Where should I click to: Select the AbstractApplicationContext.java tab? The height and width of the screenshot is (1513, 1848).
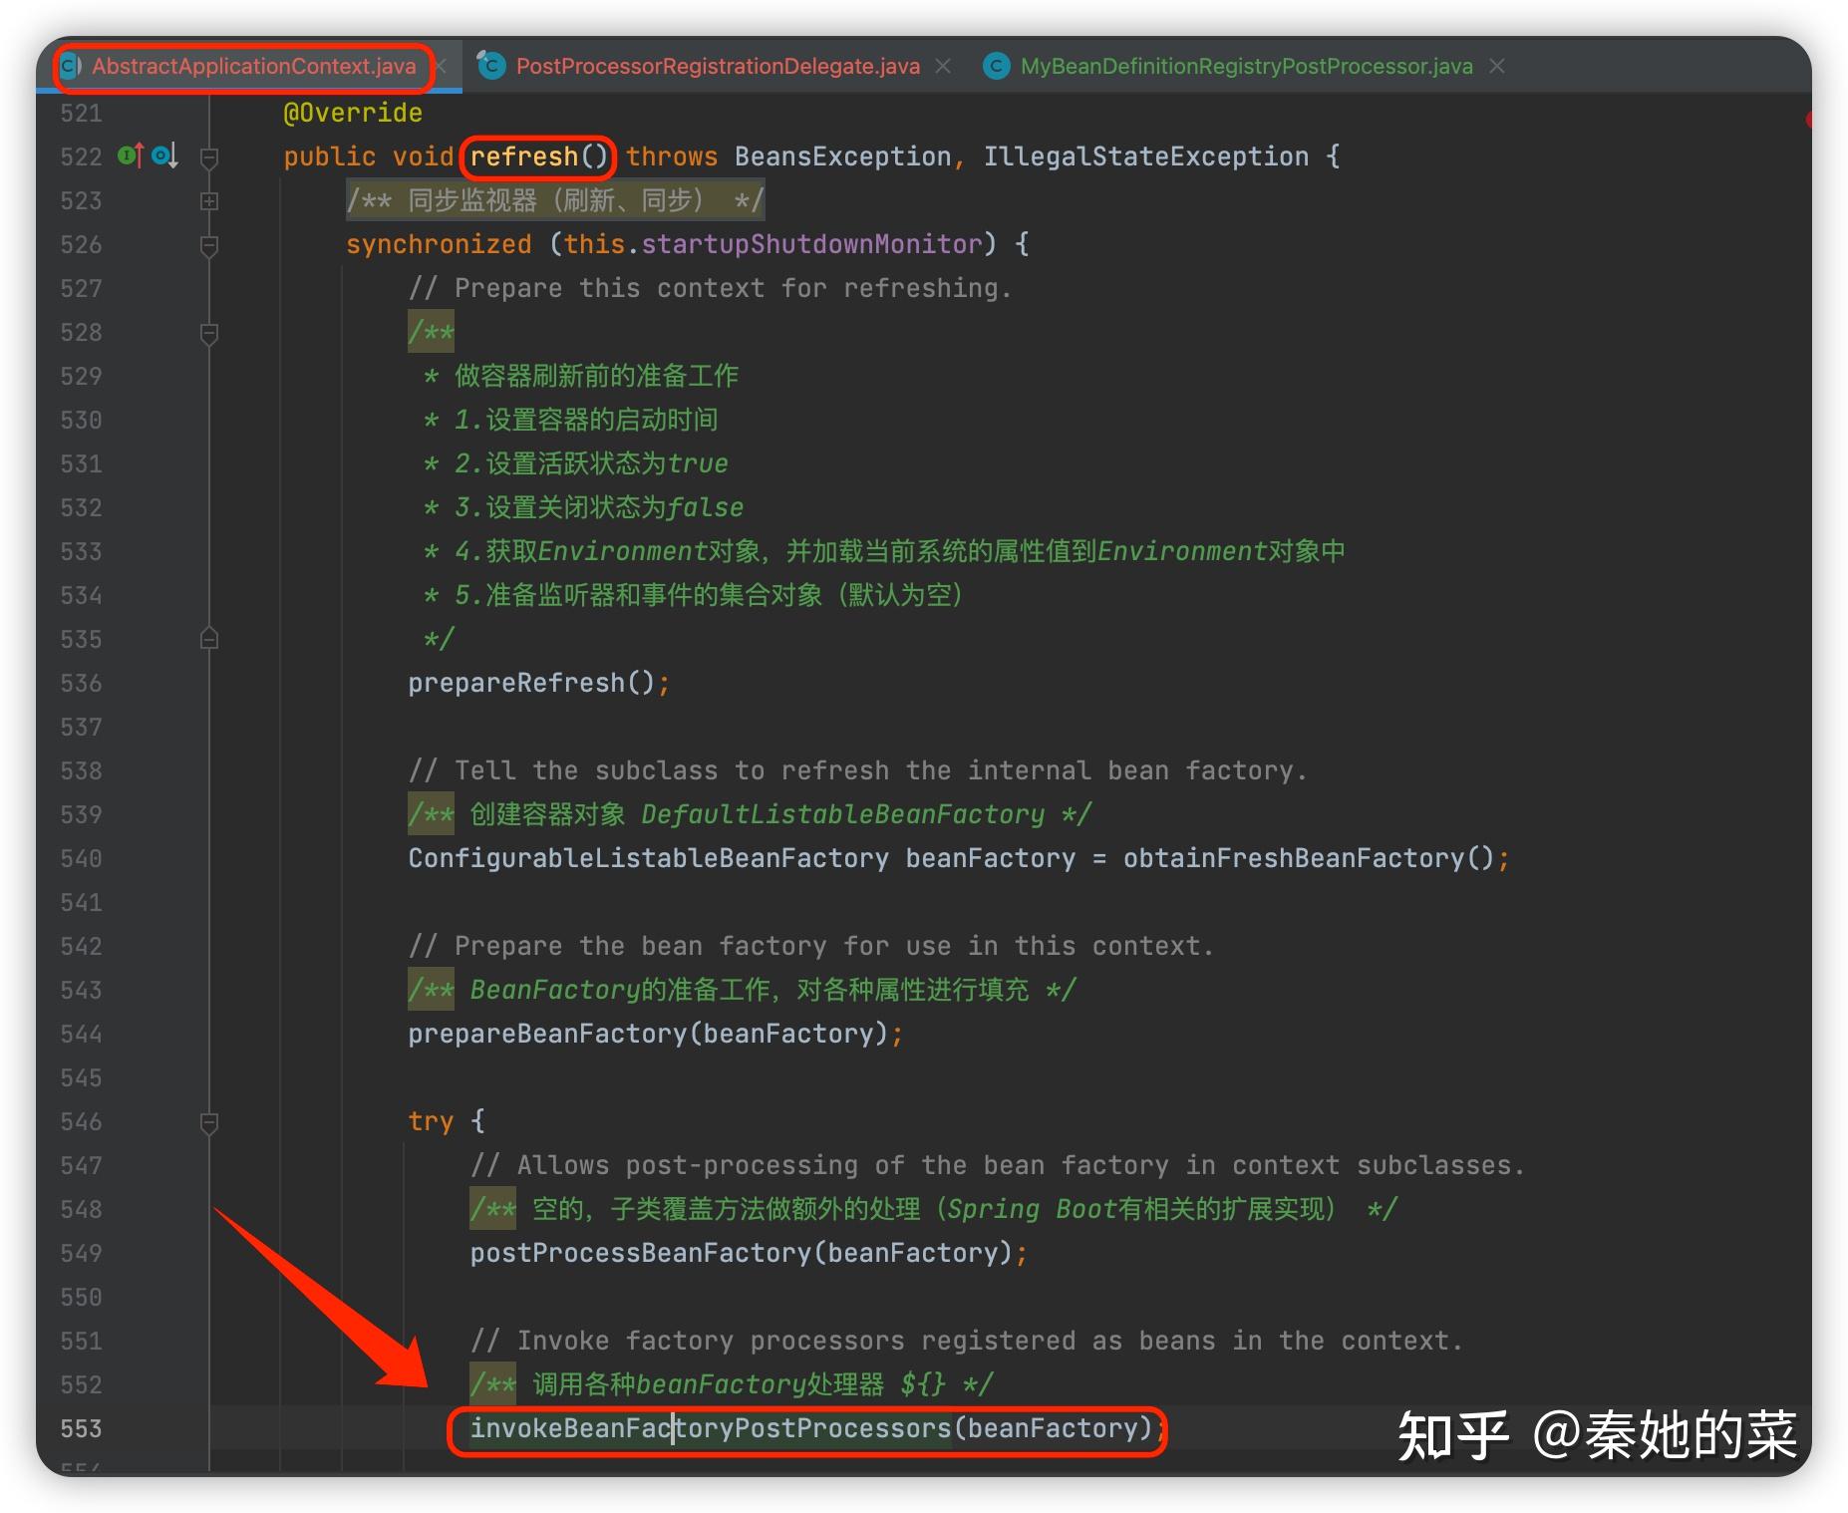(x=254, y=66)
